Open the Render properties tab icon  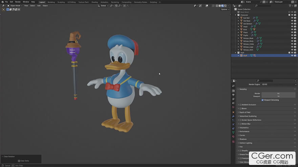coord(233,91)
